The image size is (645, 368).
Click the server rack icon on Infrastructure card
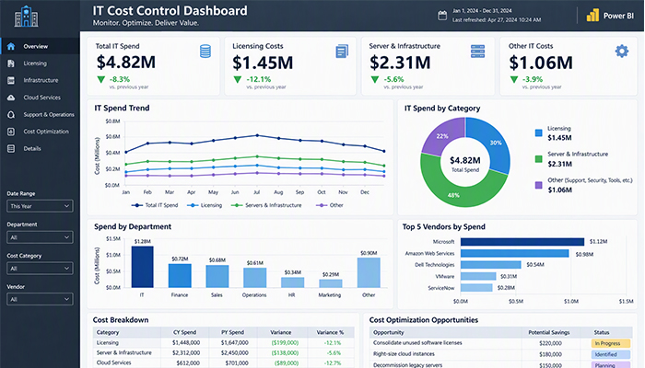coord(477,52)
